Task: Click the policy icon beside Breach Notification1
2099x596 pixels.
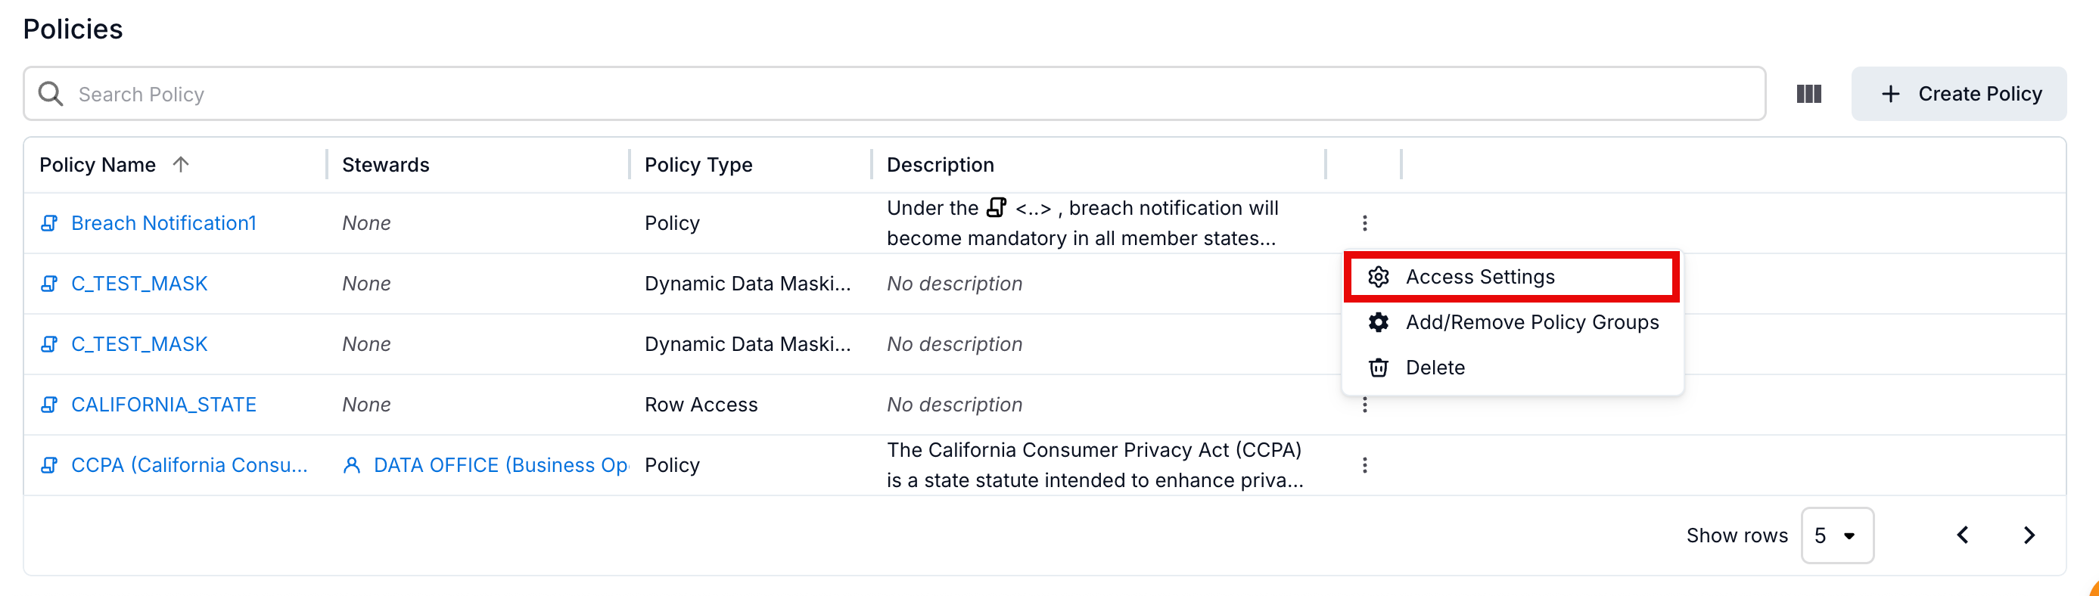Action: click(x=49, y=223)
